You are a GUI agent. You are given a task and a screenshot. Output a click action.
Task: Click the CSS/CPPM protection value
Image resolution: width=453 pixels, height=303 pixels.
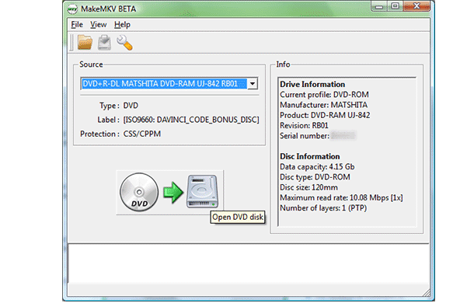(142, 134)
